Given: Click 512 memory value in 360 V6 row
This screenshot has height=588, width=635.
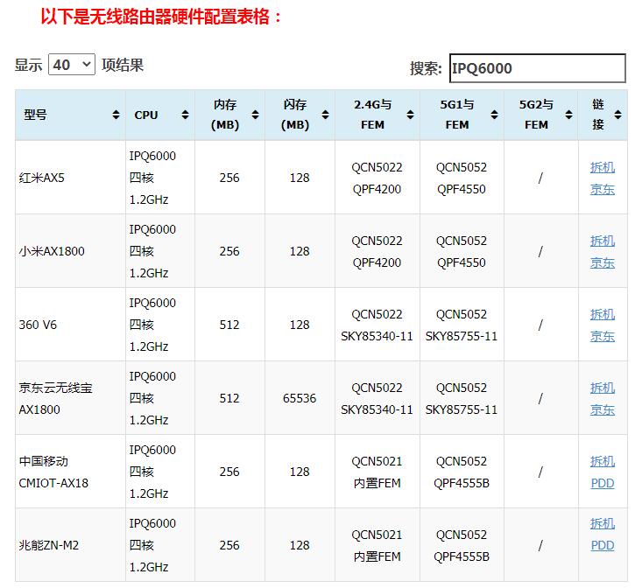Looking at the screenshot, I should click(x=229, y=325).
